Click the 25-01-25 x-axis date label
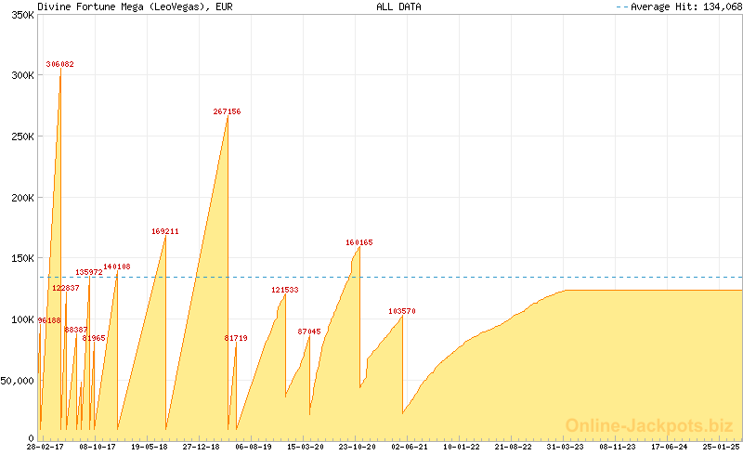 (x=722, y=447)
